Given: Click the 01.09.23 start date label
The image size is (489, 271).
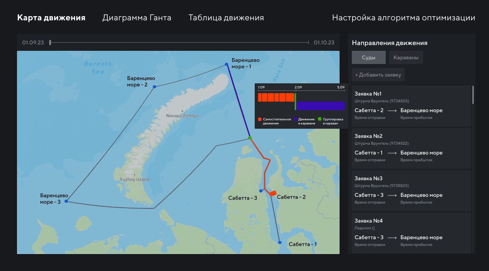Looking at the screenshot, I should click(33, 43).
